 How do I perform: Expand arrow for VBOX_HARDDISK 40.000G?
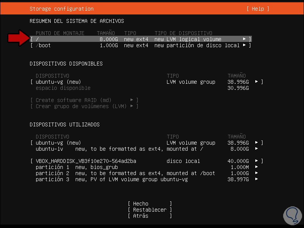(256, 161)
